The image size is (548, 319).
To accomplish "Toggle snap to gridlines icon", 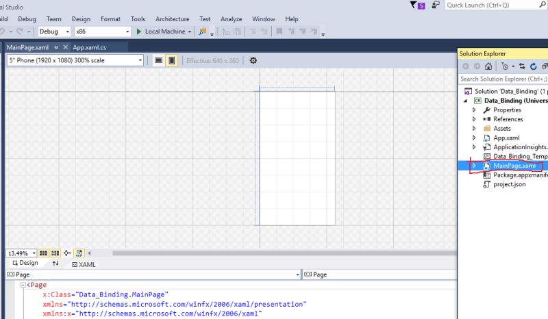I will [x=55, y=253].
